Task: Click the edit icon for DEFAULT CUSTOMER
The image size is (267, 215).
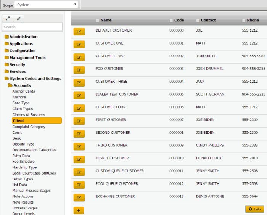Action: click(79, 32)
